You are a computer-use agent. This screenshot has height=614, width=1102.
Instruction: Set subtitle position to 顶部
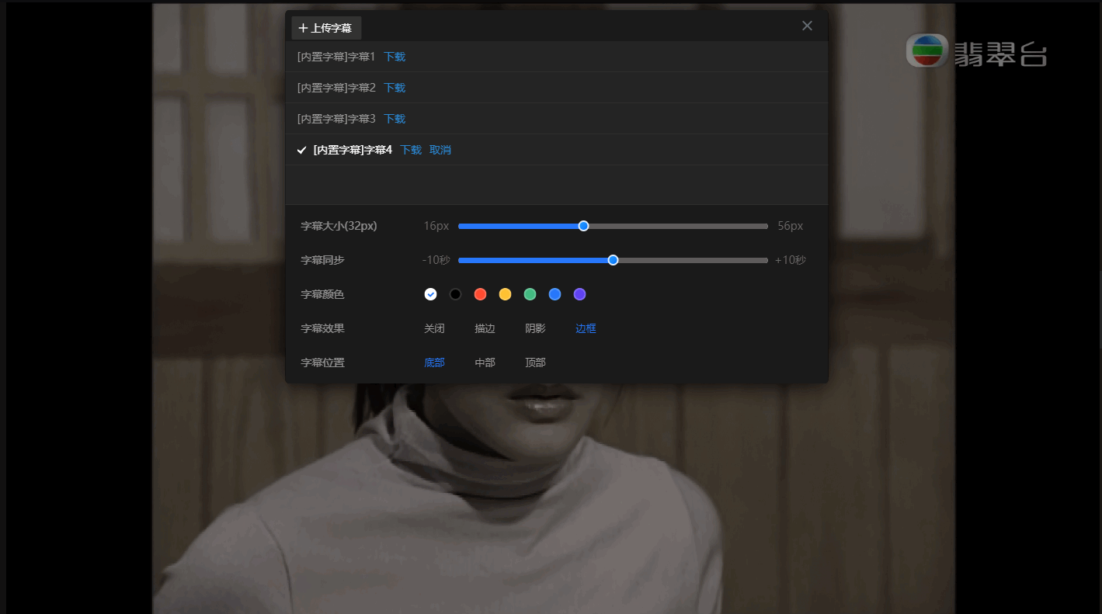pyautogui.click(x=534, y=363)
